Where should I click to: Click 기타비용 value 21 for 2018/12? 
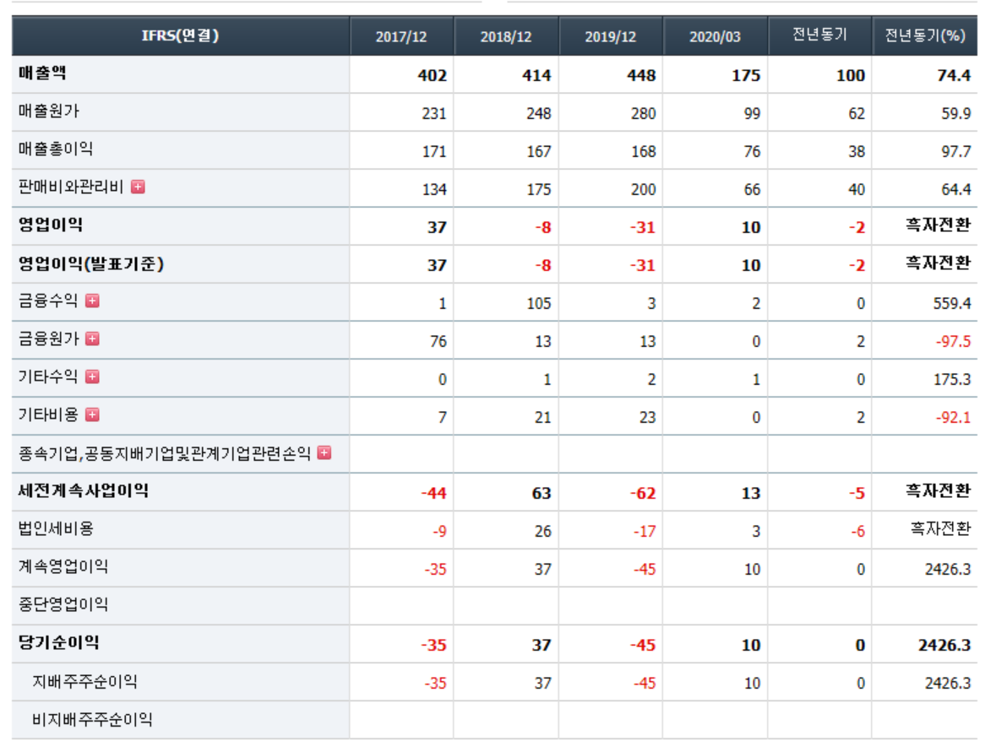pos(542,418)
